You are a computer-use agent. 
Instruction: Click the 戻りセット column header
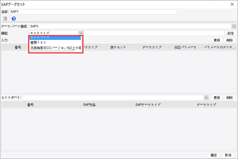[118, 47]
